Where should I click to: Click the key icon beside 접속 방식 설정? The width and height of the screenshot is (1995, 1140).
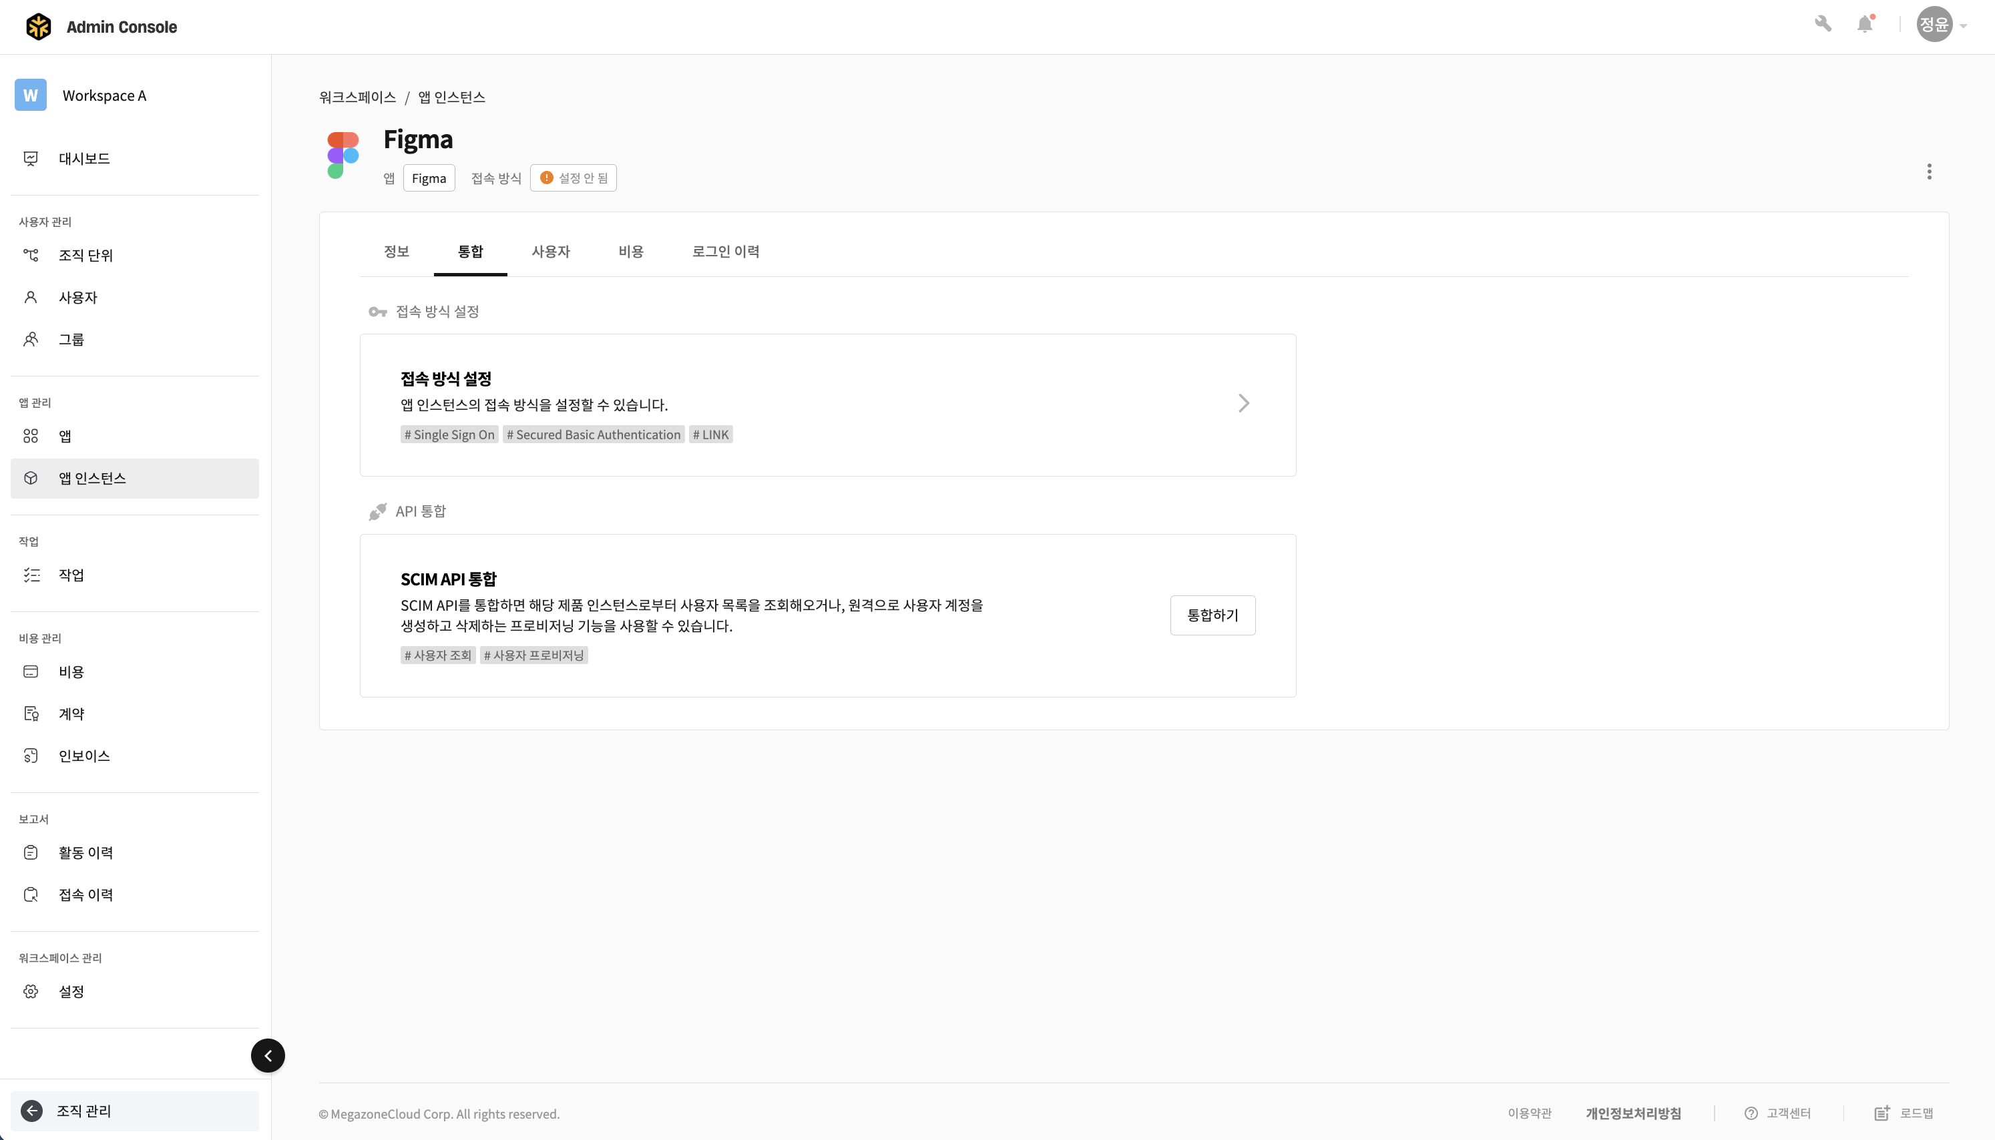pos(377,312)
